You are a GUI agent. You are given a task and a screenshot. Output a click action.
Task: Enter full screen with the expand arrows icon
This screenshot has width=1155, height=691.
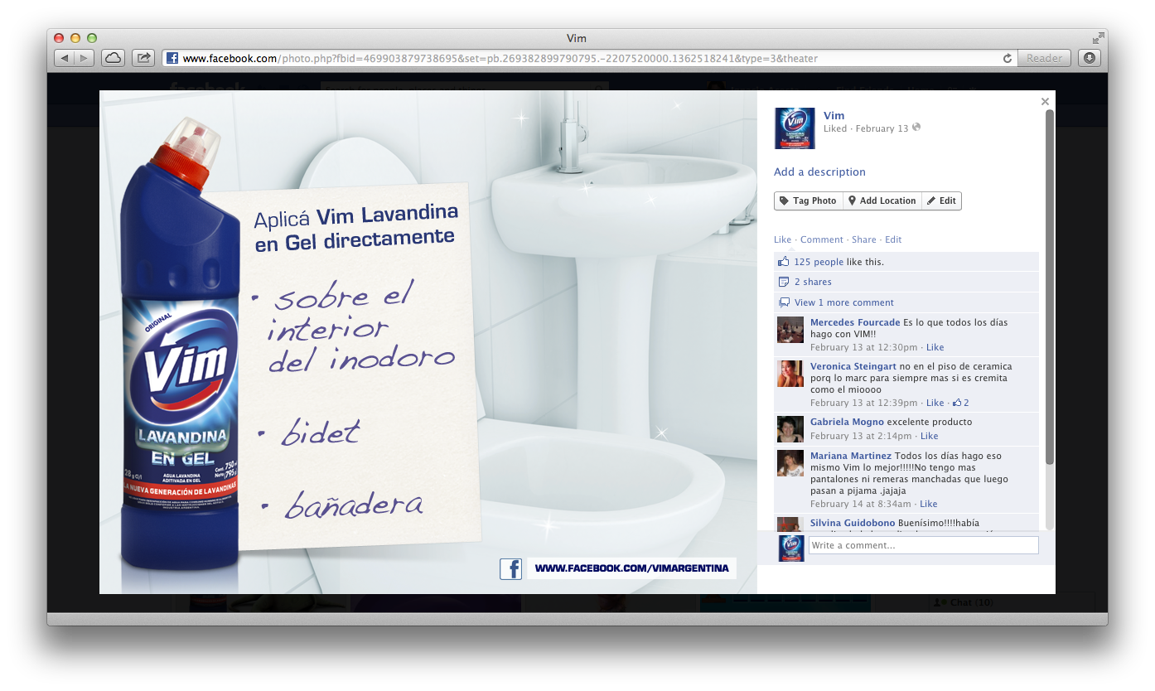(1098, 38)
